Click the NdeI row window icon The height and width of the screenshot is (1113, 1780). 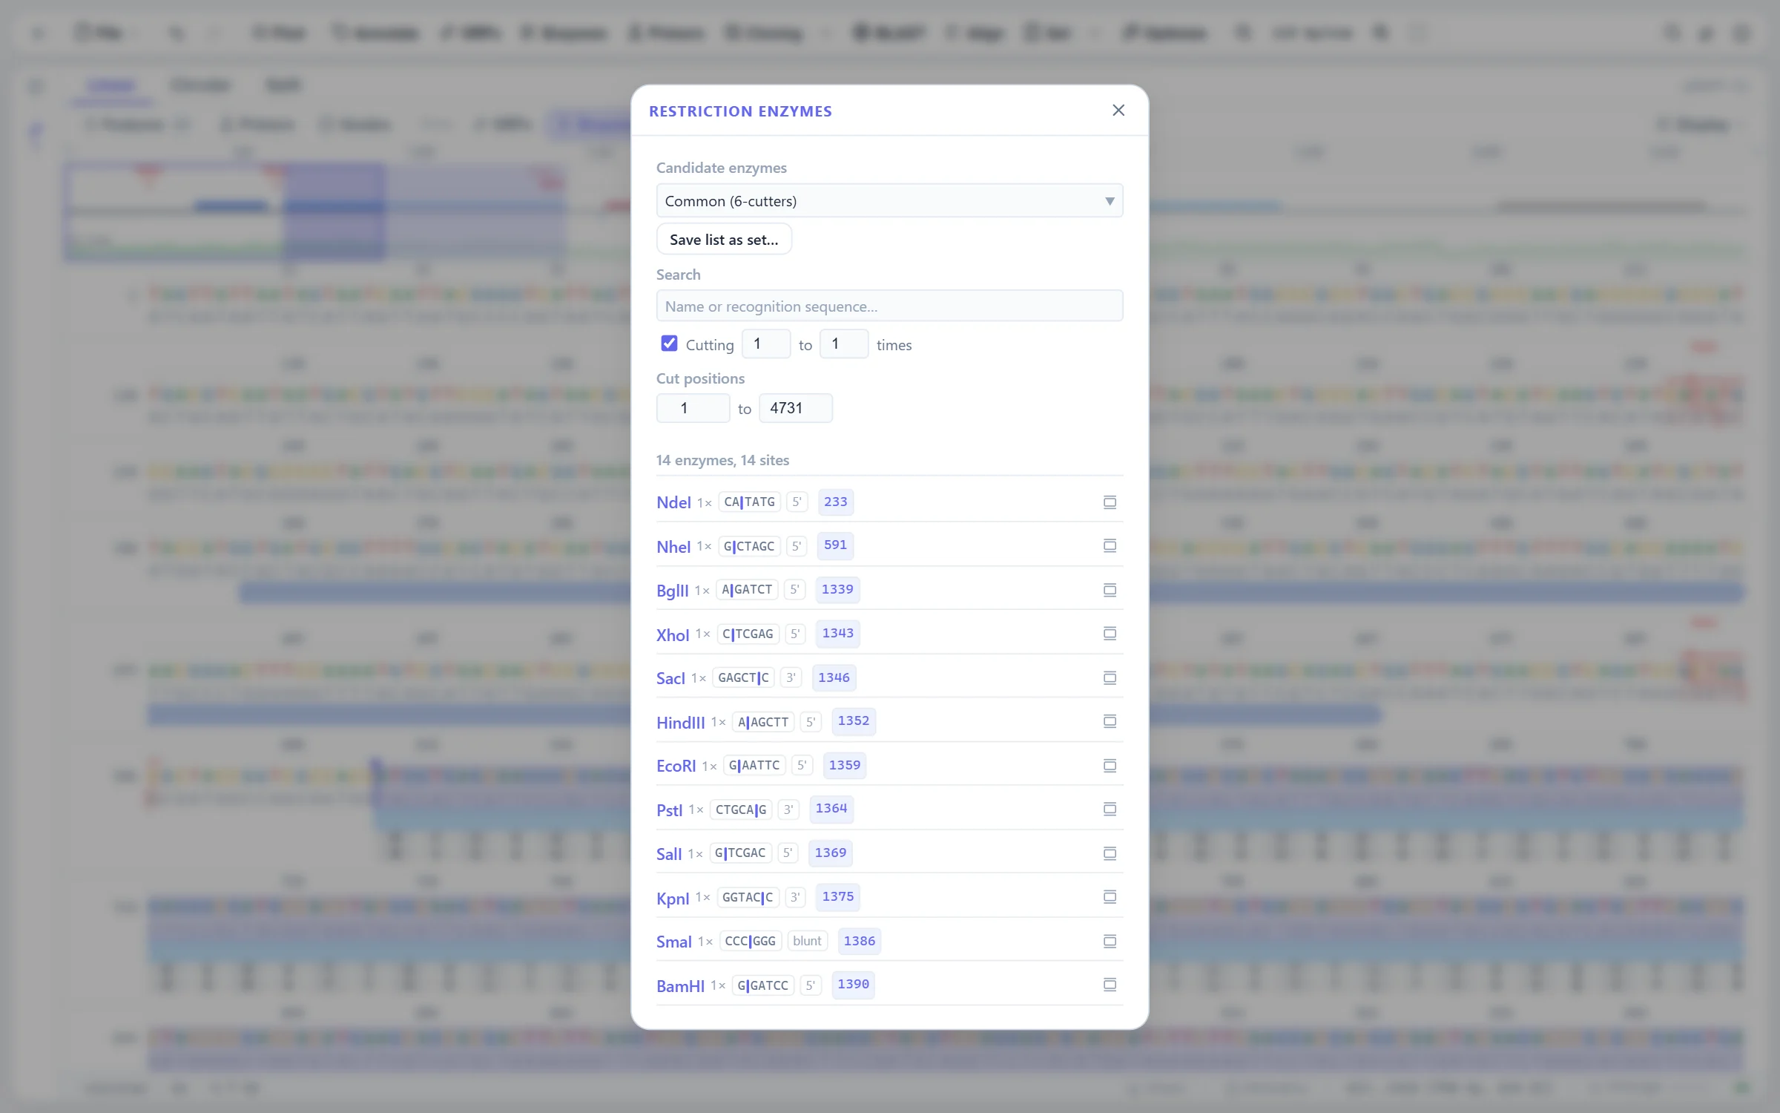[x=1110, y=502]
